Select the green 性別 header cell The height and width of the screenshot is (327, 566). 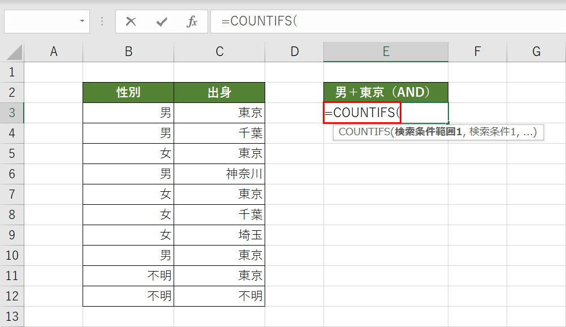click(x=128, y=92)
